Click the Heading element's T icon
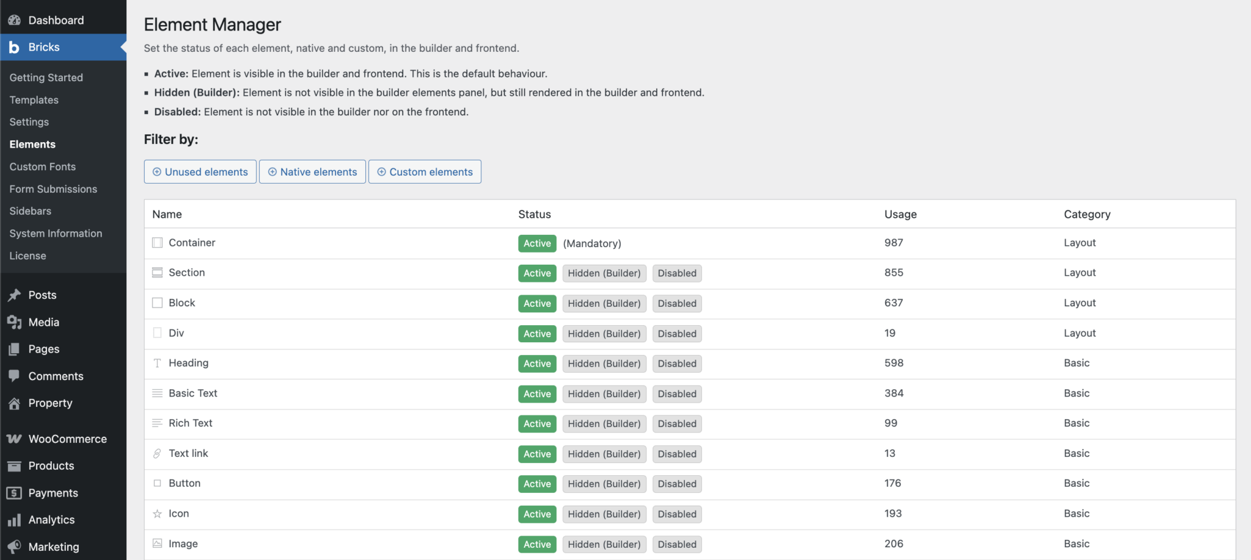 coord(157,363)
